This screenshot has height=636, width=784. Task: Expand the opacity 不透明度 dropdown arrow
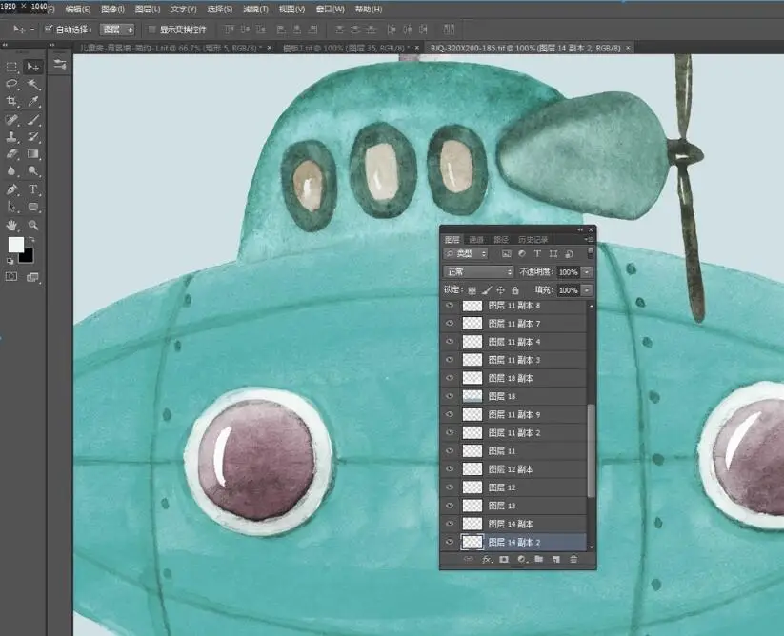(x=587, y=272)
